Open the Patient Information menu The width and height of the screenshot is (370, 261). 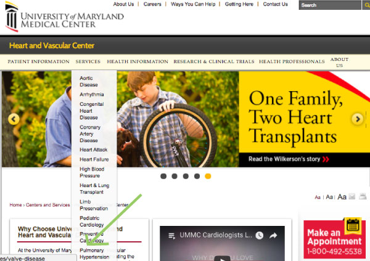point(38,62)
